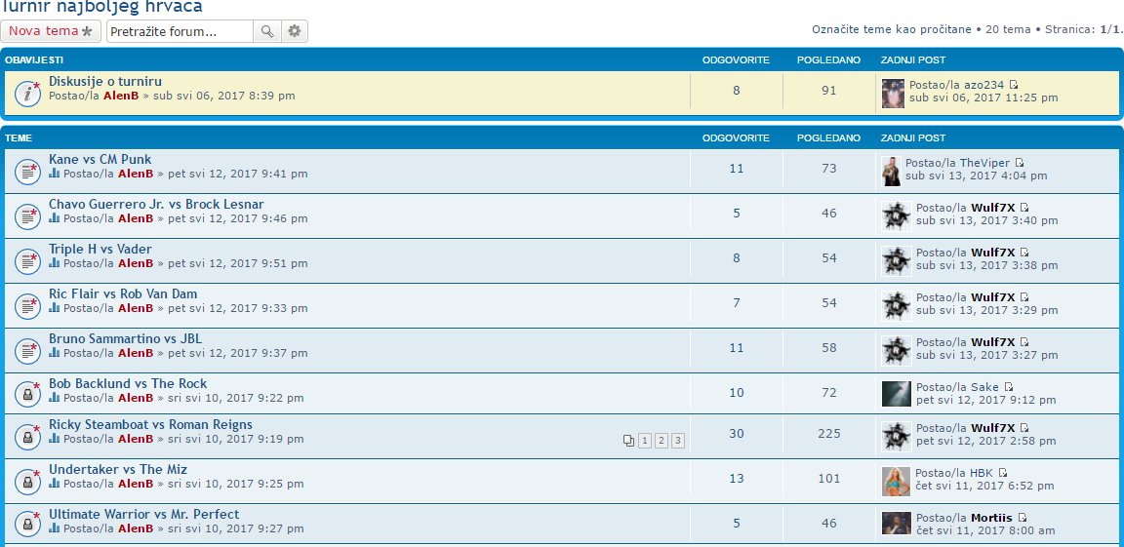
Task: Open page 3 of Ricky Steamboat topic
Action: [x=678, y=441]
